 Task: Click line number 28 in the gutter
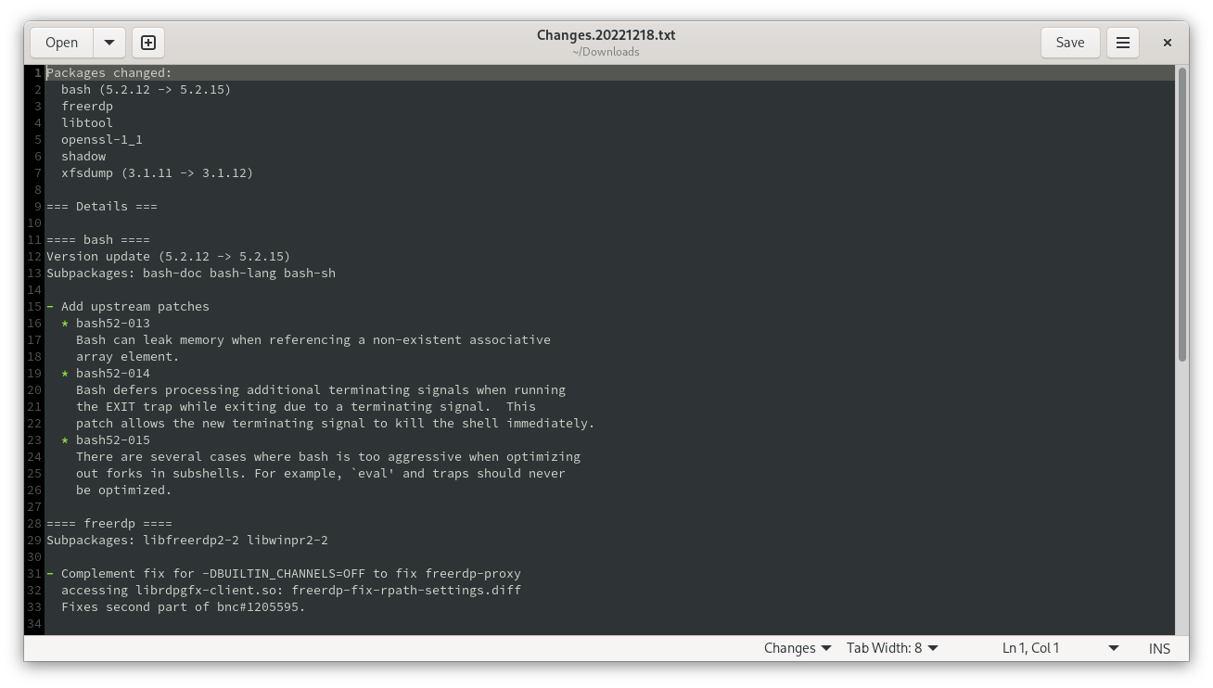(33, 523)
